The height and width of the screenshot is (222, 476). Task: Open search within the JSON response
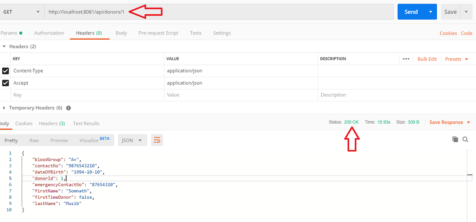point(465,139)
